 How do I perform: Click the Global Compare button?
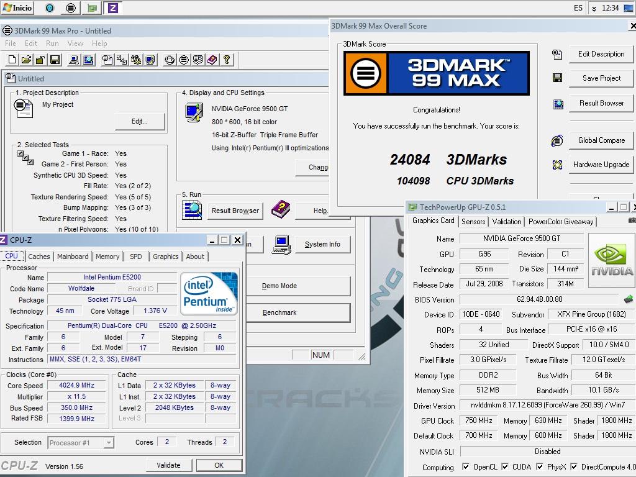pyautogui.click(x=601, y=140)
